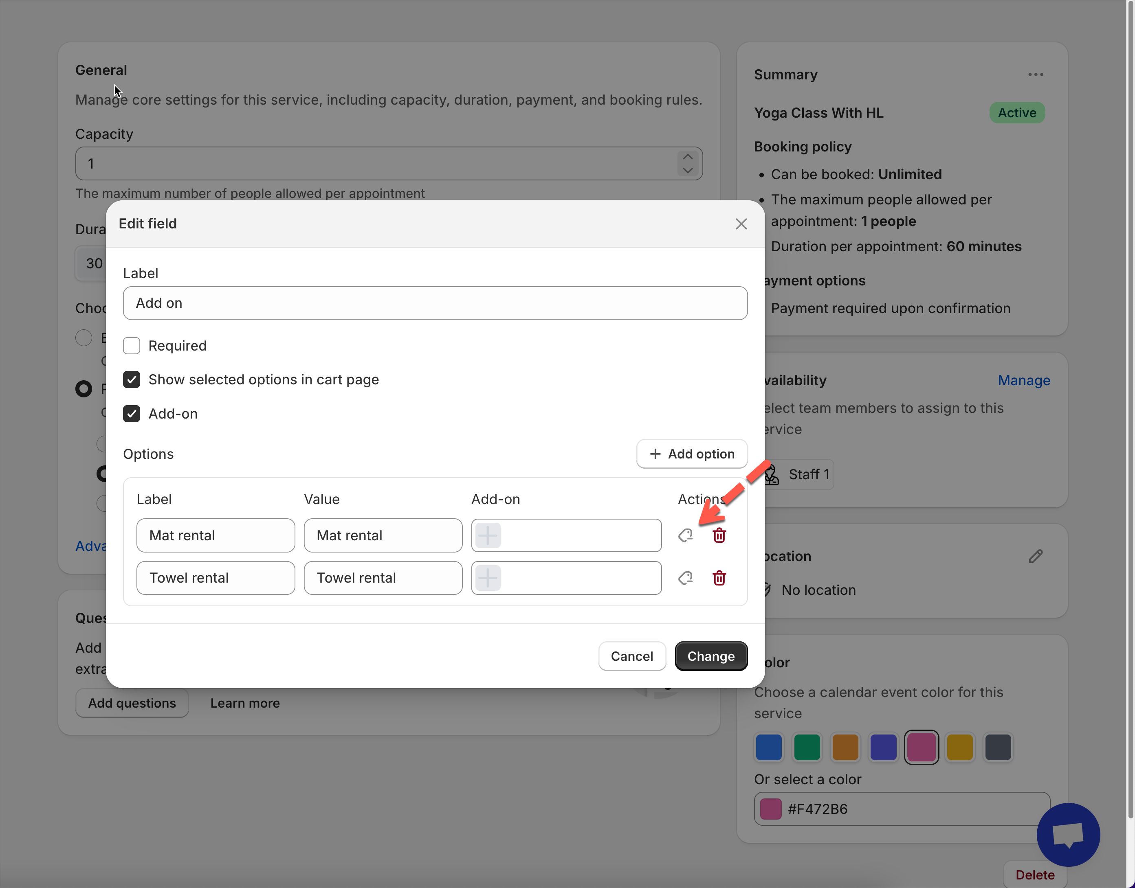
Task: Close the Edit field dialog
Action: 741,224
